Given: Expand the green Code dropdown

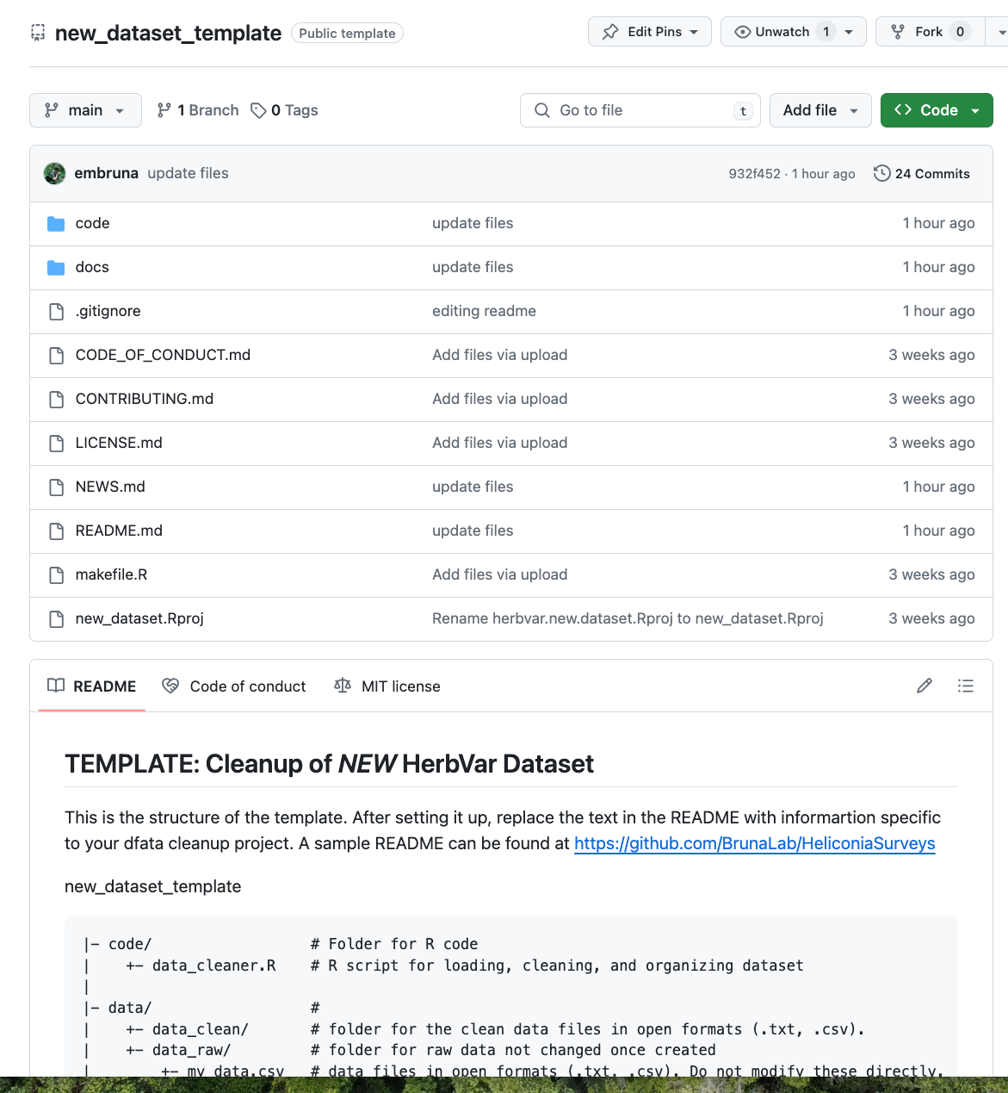Looking at the screenshot, I should (x=936, y=110).
